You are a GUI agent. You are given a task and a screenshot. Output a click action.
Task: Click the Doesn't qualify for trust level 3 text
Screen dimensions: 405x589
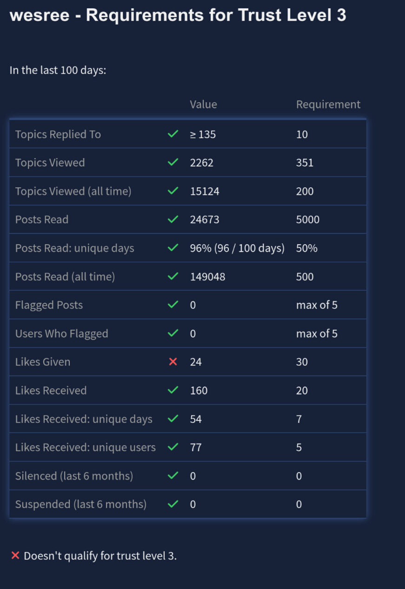pyautogui.click(x=100, y=556)
